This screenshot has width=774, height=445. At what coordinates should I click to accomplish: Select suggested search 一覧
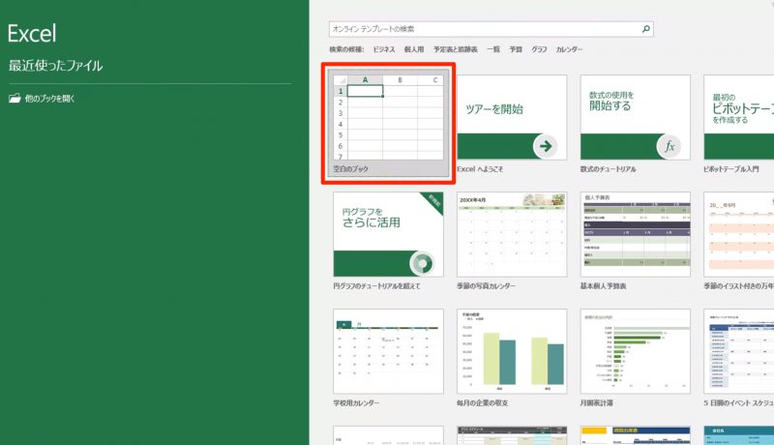point(493,49)
